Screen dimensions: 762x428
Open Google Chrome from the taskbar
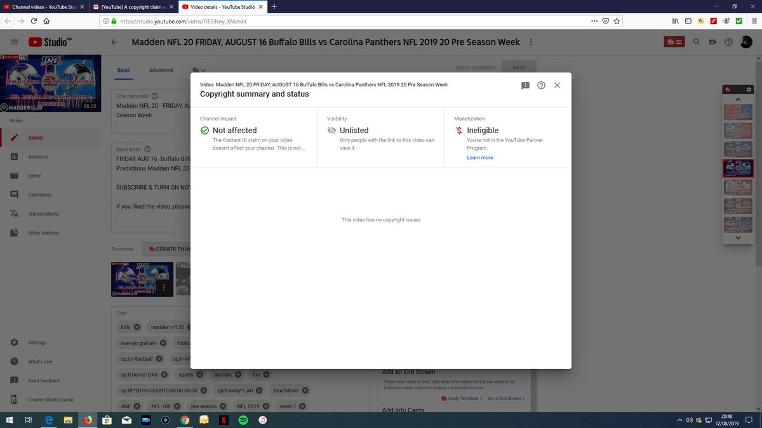pyautogui.click(x=184, y=420)
